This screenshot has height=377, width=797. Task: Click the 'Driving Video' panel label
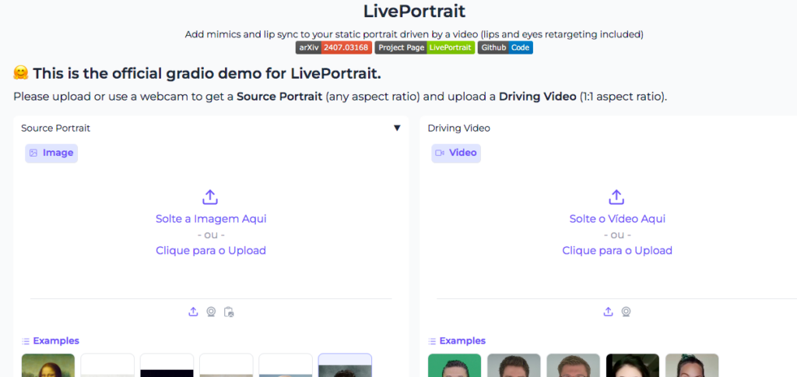(459, 129)
